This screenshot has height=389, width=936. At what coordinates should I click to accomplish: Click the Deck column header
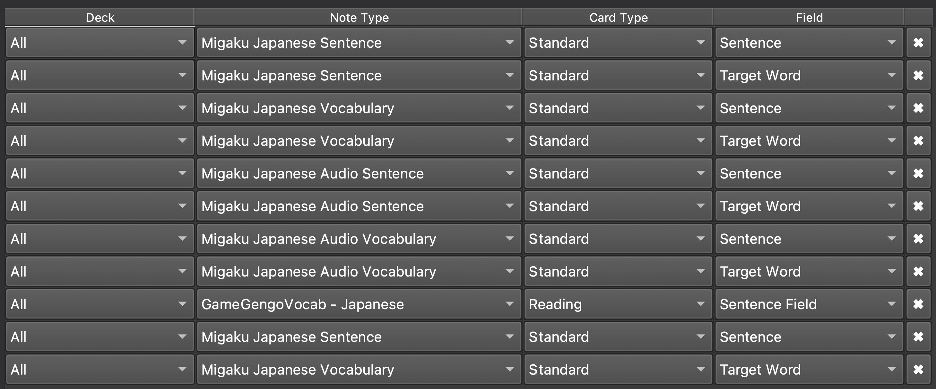99,17
